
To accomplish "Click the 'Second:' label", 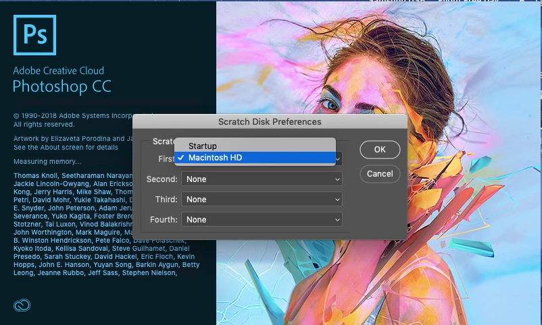I will pos(162,179).
